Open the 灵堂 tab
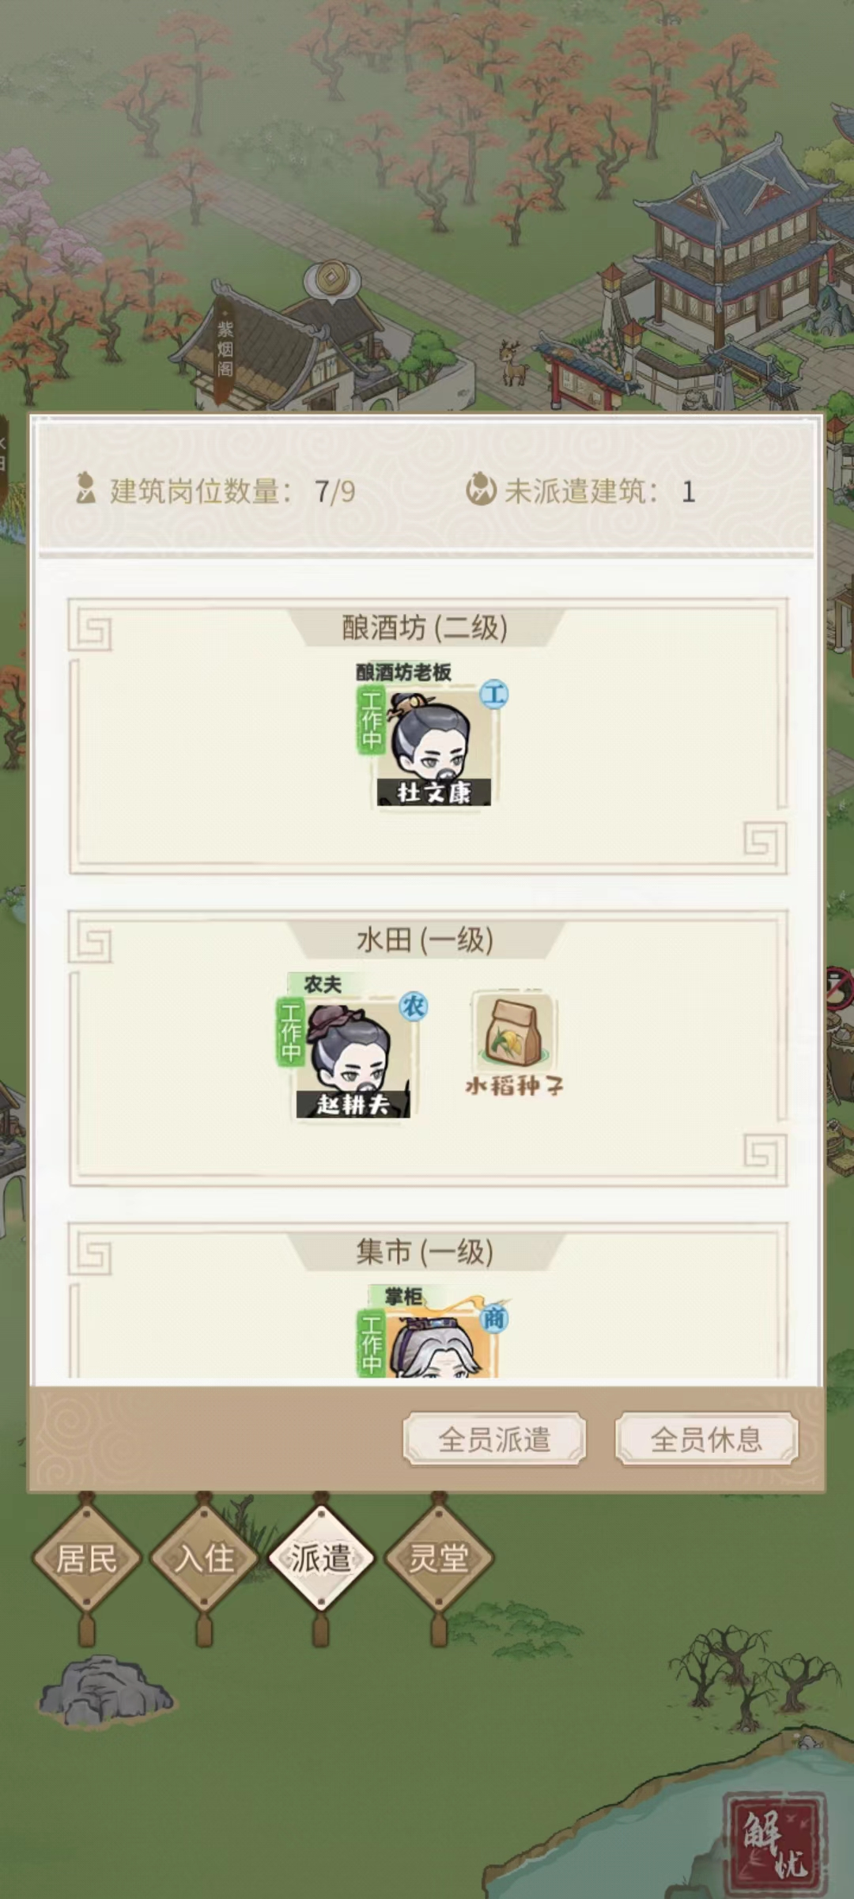This screenshot has width=854, height=1899. [x=439, y=1559]
